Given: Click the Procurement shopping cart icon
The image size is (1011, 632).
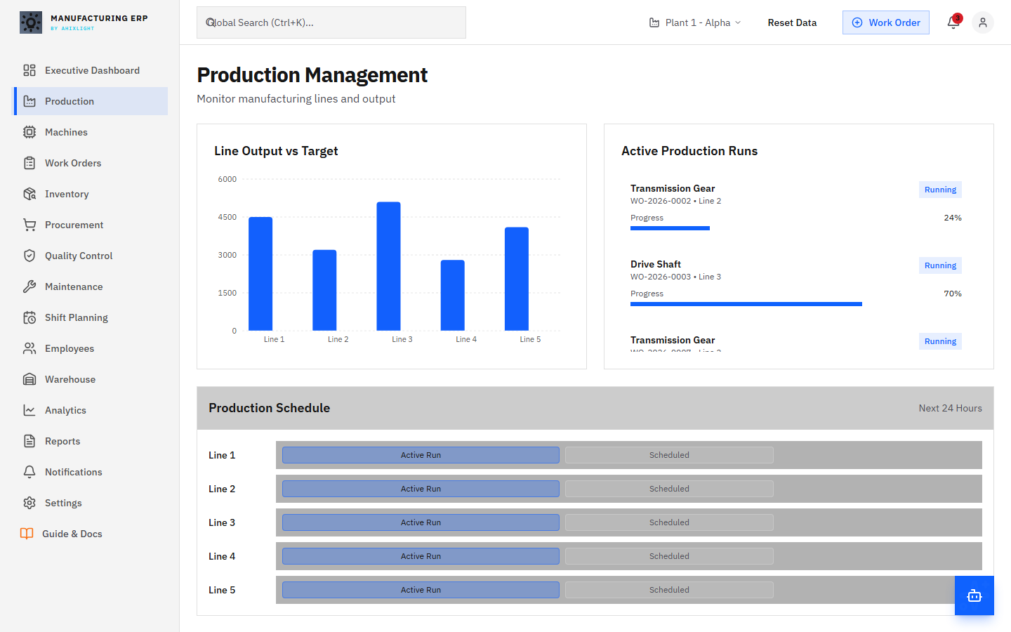Looking at the screenshot, I should [29, 225].
